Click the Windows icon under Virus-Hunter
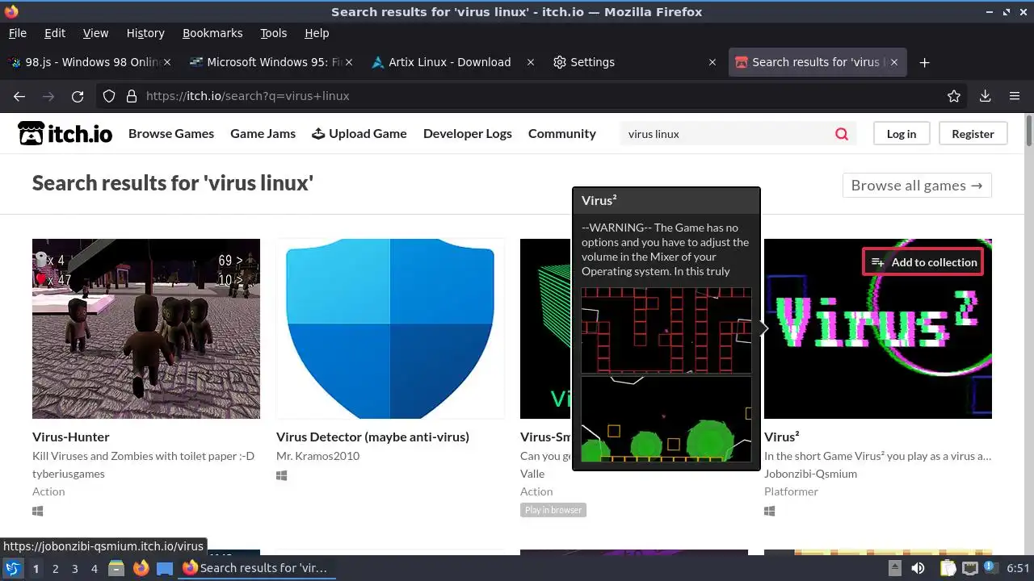The height and width of the screenshot is (581, 1034). (x=37, y=511)
